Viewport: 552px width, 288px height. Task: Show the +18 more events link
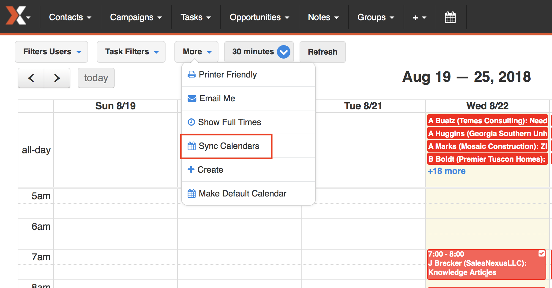click(446, 171)
